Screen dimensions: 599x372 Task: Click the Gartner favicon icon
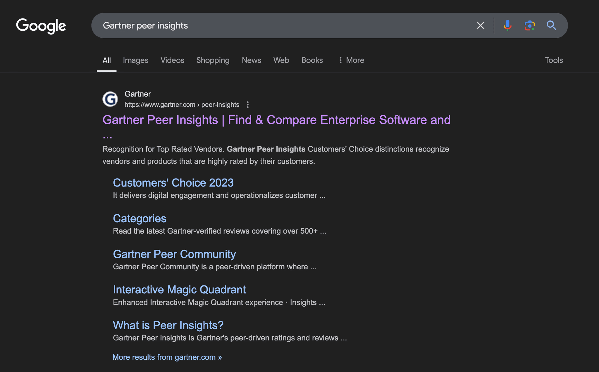coord(110,99)
